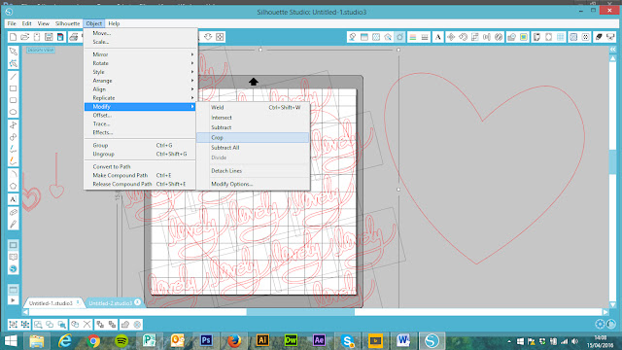Click the Design View label button
The image size is (622, 350).
pos(41,50)
